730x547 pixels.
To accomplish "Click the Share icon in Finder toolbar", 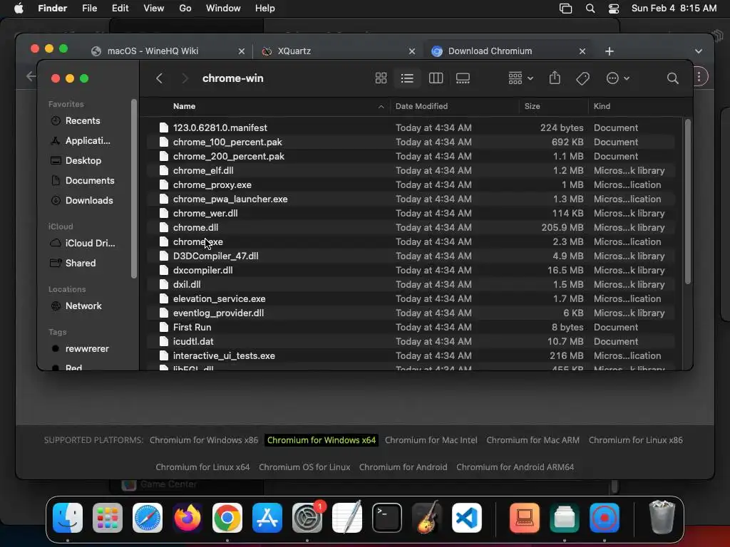I will (x=555, y=78).
